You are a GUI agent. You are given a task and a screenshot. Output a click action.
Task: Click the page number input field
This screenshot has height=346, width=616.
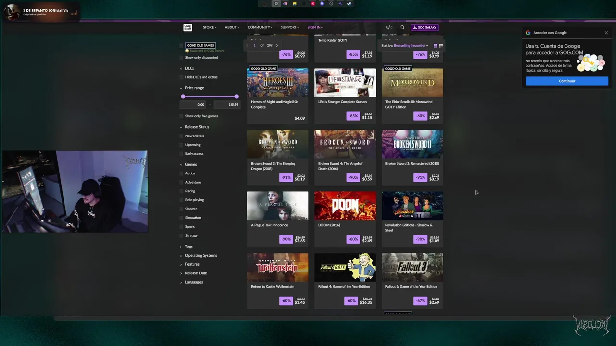click(x=255, y=45)
